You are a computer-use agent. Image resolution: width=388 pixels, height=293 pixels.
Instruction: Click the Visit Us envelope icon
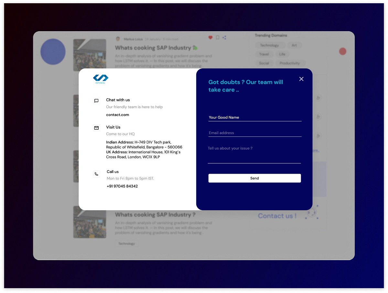(x=96, y=128)
